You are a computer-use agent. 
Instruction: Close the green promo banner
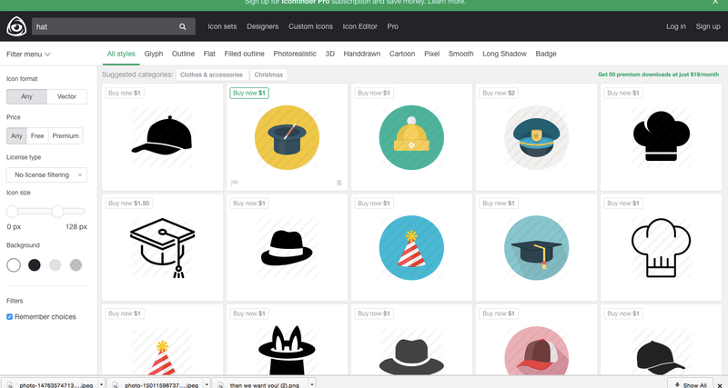[715, 2]
